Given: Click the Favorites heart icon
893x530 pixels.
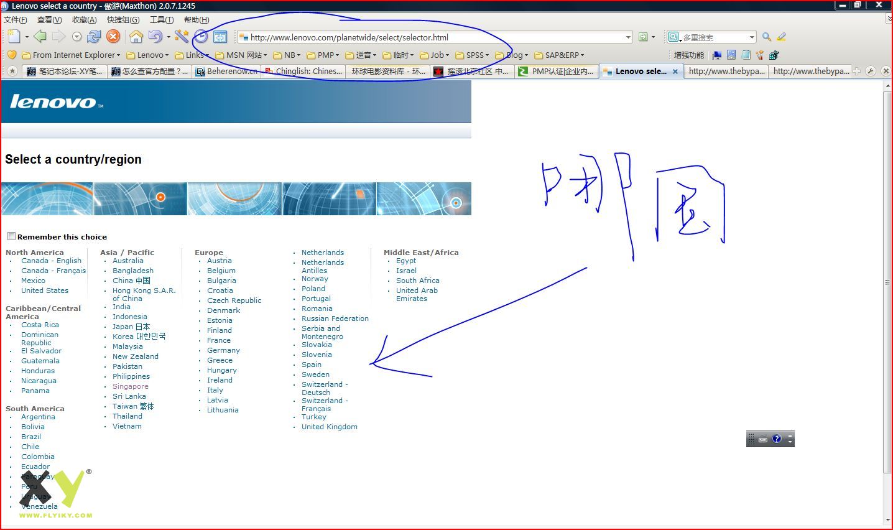Looking at the screenshot, I should (x=11, y=55).
